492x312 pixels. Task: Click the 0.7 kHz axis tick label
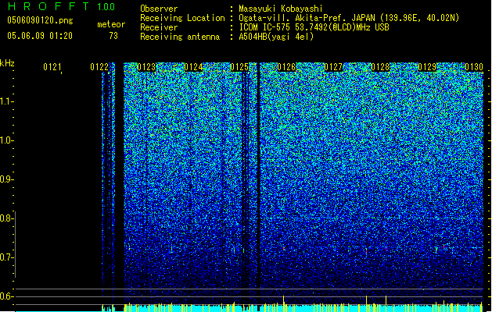click(6, 257)
